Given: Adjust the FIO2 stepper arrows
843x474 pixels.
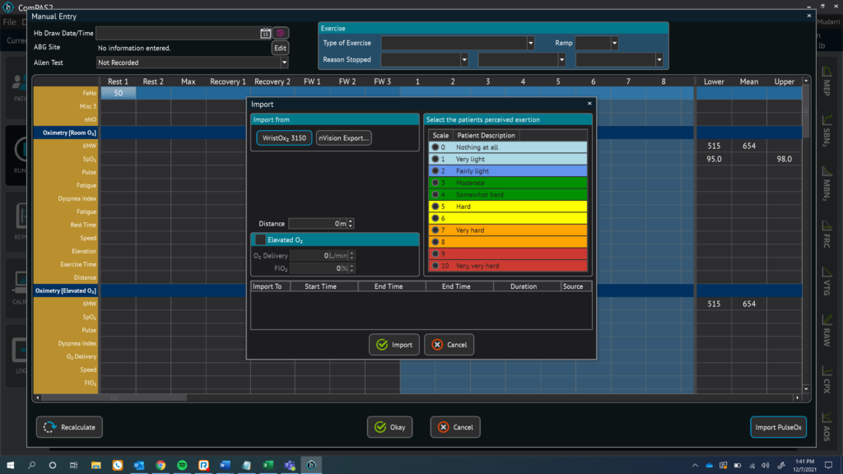Looking at the screenshot, I should tap(352, 268).
